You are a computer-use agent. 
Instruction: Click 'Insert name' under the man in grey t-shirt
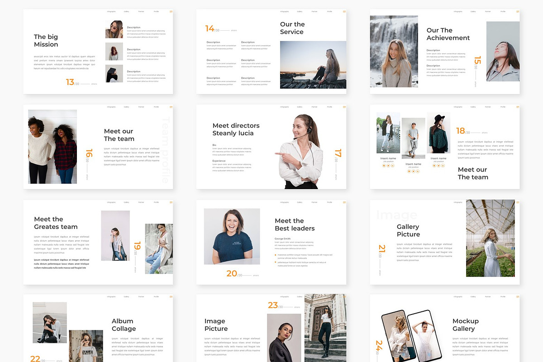click(x=413, y=164)
